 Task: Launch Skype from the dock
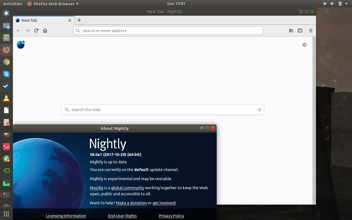(6, 74)
